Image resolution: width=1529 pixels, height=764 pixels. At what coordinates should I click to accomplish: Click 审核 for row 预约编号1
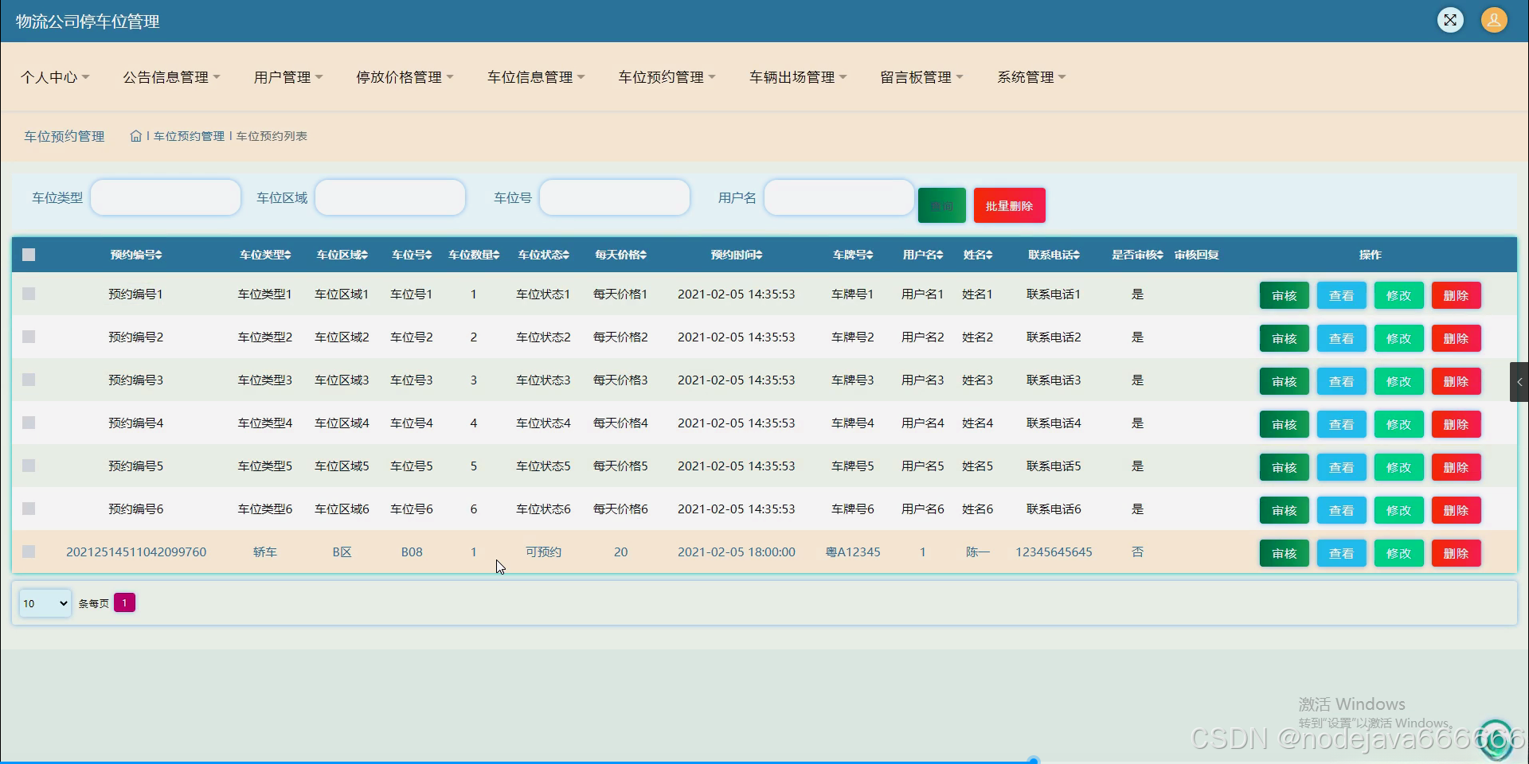1284,295
